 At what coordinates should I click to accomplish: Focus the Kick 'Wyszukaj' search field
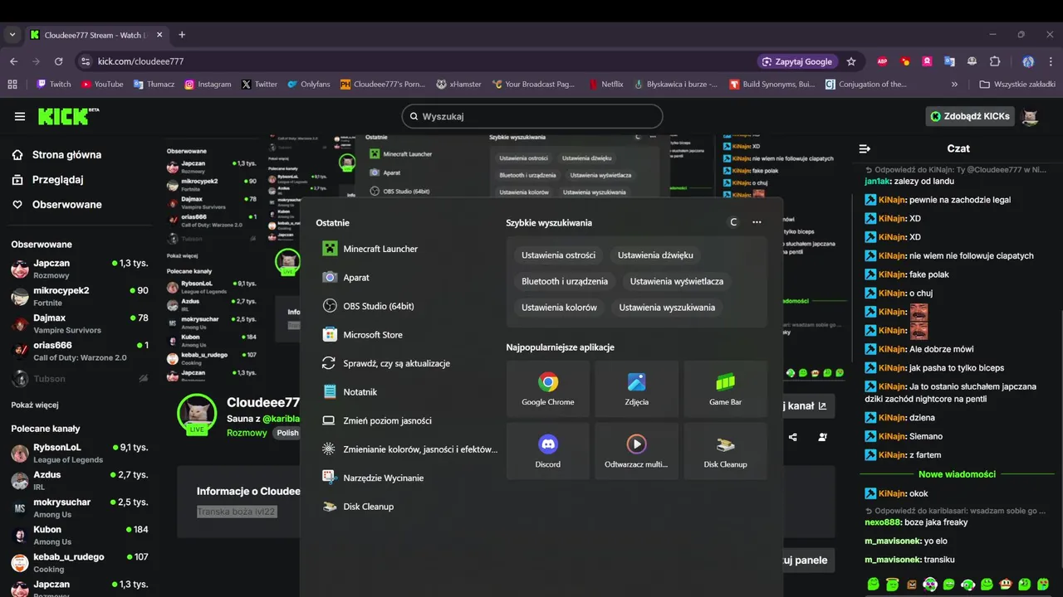(532, 116)
